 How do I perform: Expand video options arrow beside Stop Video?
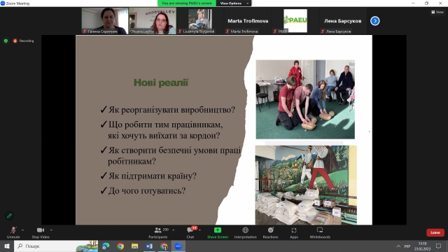[x=51, y=230]
